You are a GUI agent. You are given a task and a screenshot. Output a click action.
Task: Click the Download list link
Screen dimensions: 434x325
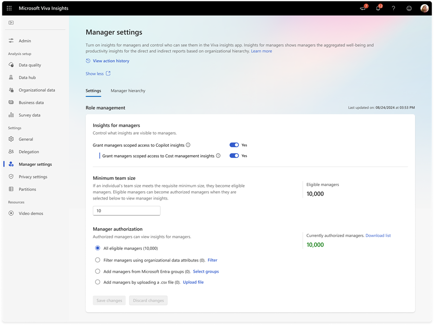tap(378, 236)
